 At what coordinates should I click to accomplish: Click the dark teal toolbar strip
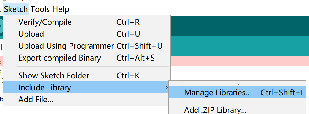(239, 26)
